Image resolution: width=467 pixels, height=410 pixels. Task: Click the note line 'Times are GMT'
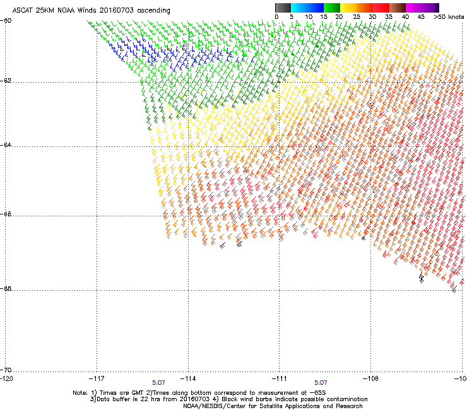coord(121,393)
